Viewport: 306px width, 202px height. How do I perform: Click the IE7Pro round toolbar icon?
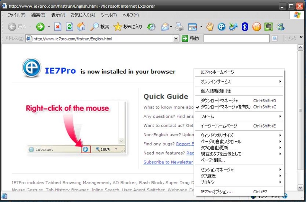click(221, 27)
